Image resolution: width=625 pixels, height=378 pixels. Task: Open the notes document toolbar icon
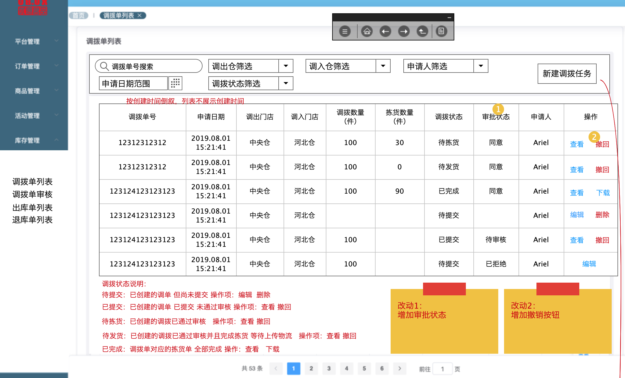441,31
